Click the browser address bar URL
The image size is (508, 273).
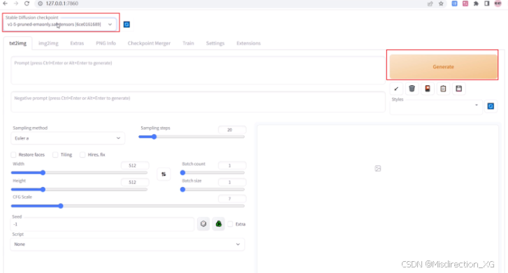click(62, 3)
